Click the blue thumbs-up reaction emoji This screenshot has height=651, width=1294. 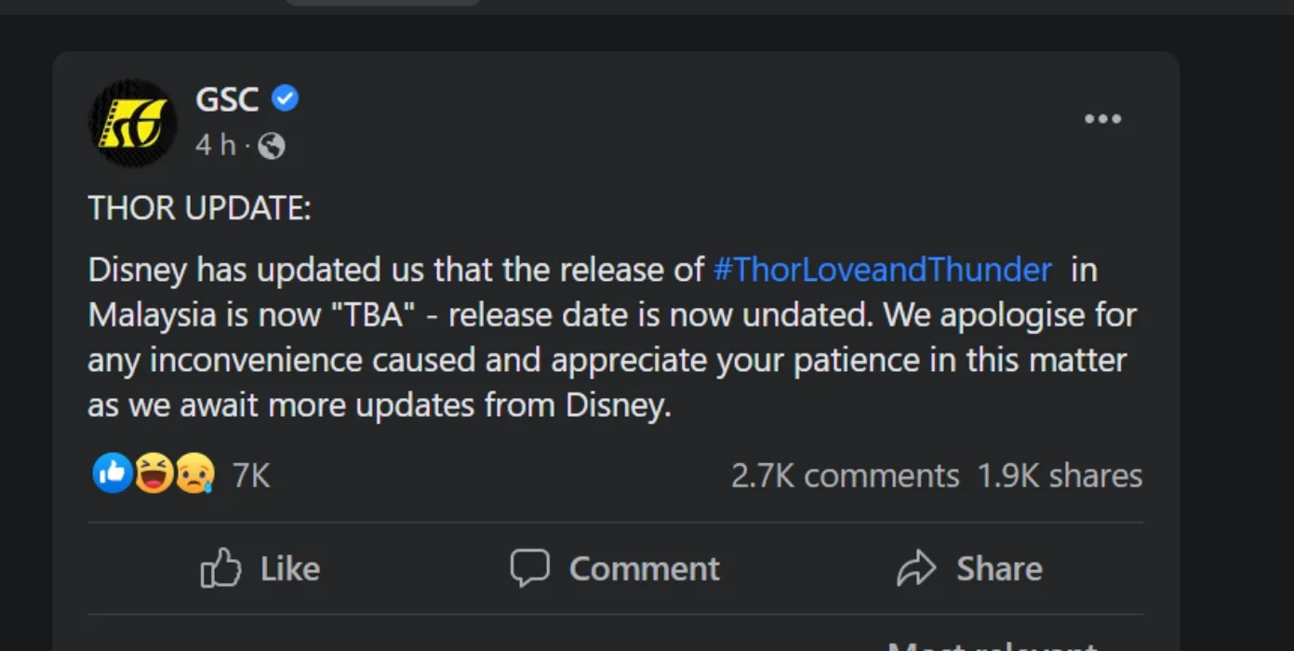point(112,475)
